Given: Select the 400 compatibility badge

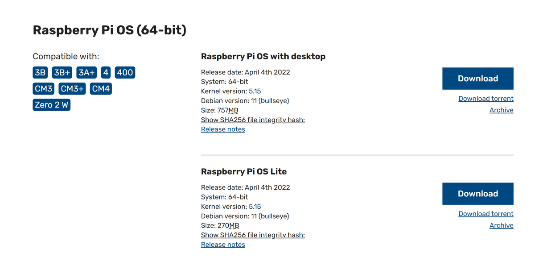Looking at the screenshot, I should point(125,73).
